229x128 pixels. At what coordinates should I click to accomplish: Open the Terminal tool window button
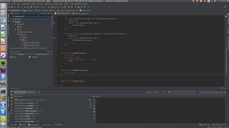[x=58, y=125]
